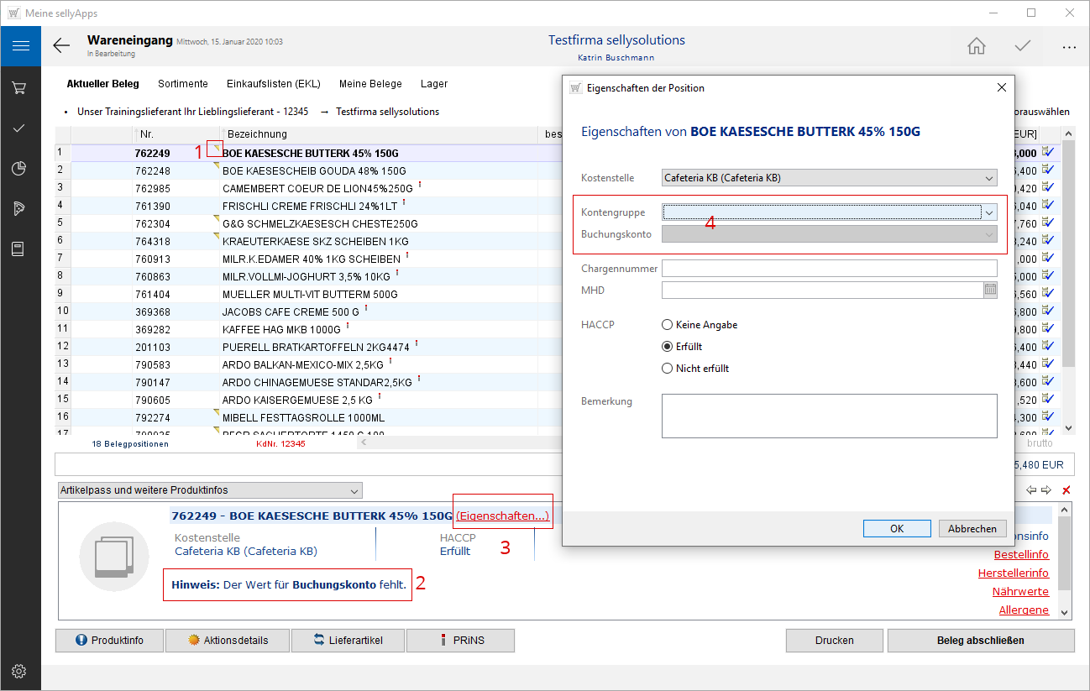Viewport: 1090px width, 691px height.
Task: Open the pie chart statistics icon
Action: [x=19, y=169]
